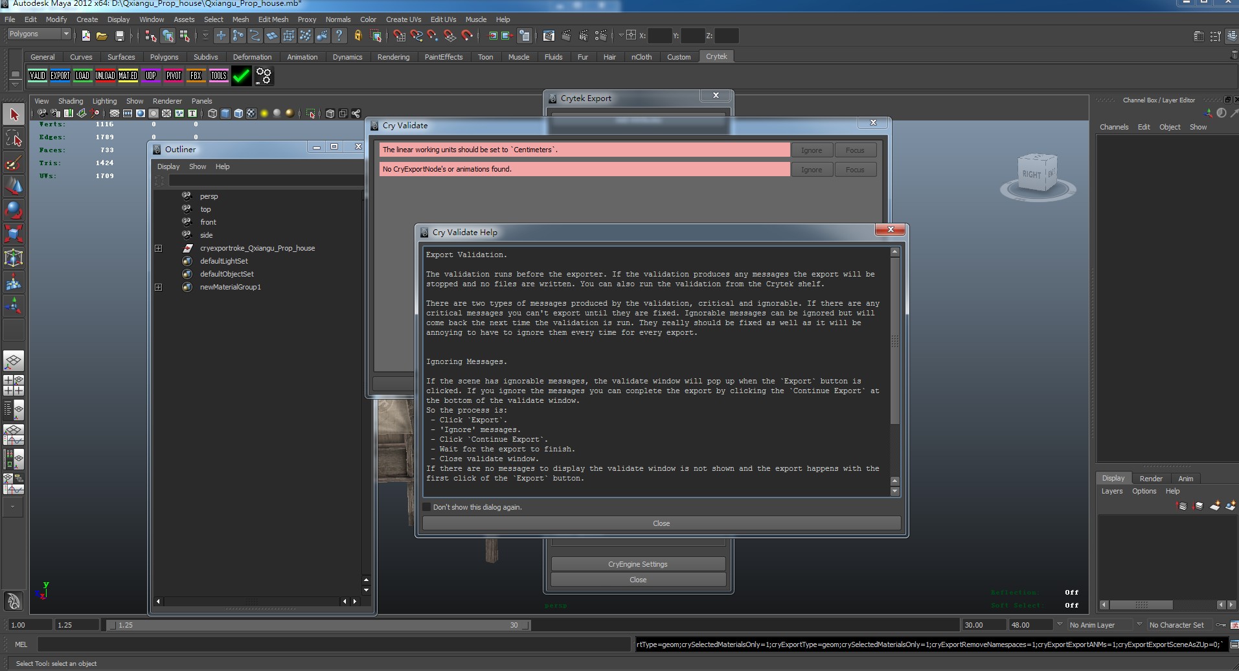The width and height of the screenshot is (1239, 671).
Task: Click the create new layer icon
Action: [x=1215, y=506]
